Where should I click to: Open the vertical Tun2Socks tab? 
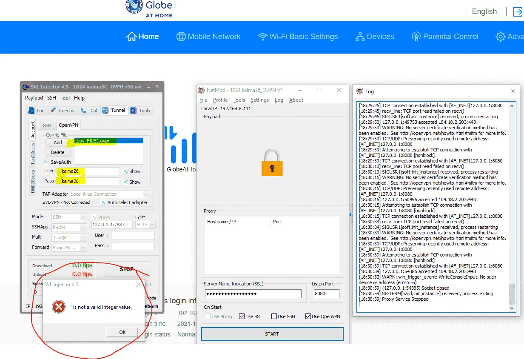(33, 154)
